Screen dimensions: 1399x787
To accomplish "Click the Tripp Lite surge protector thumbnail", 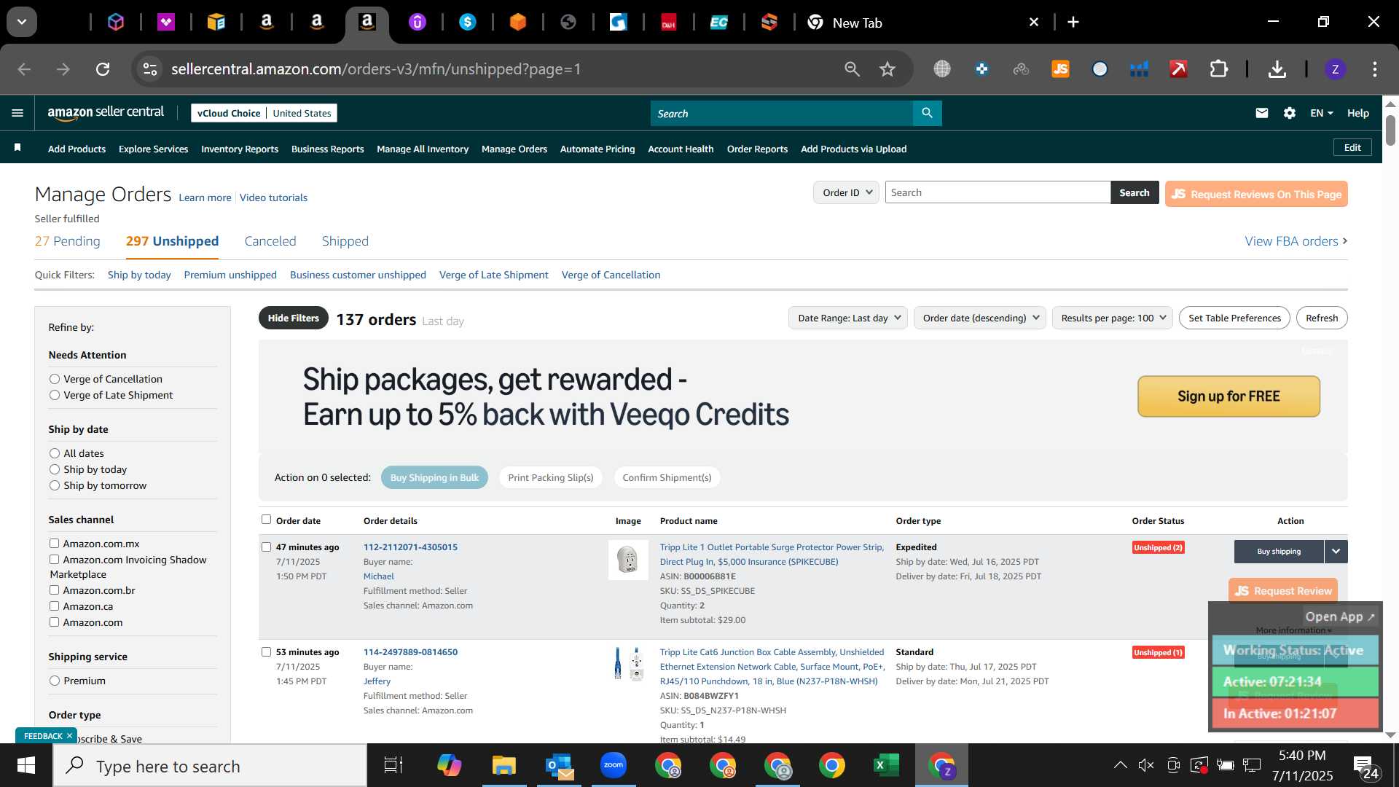I will point(628,560).
